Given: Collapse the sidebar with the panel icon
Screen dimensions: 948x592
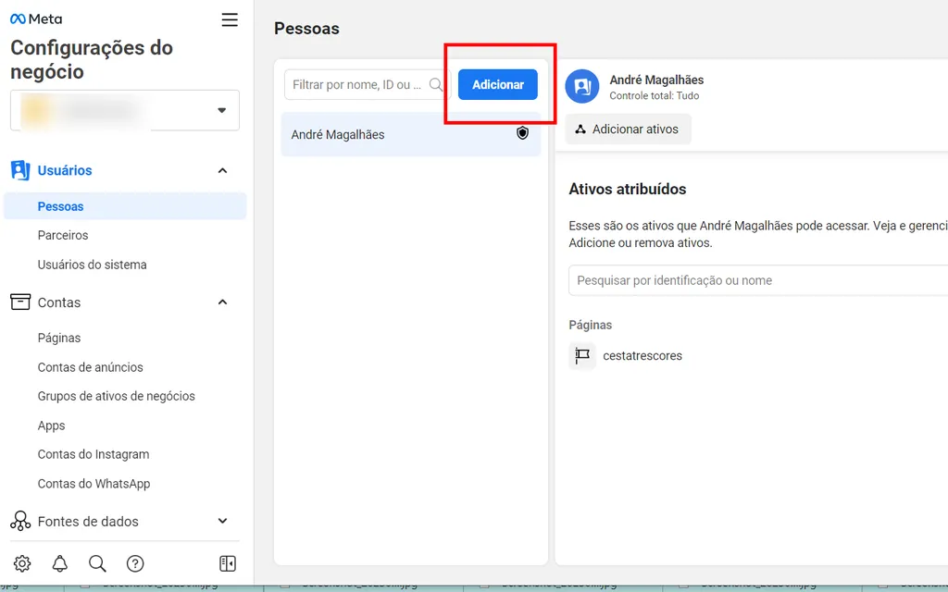Looking at the screenshot, I should pos(225,563).
